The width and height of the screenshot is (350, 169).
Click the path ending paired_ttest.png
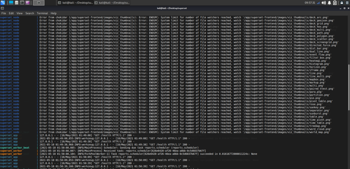coord(288,89)
